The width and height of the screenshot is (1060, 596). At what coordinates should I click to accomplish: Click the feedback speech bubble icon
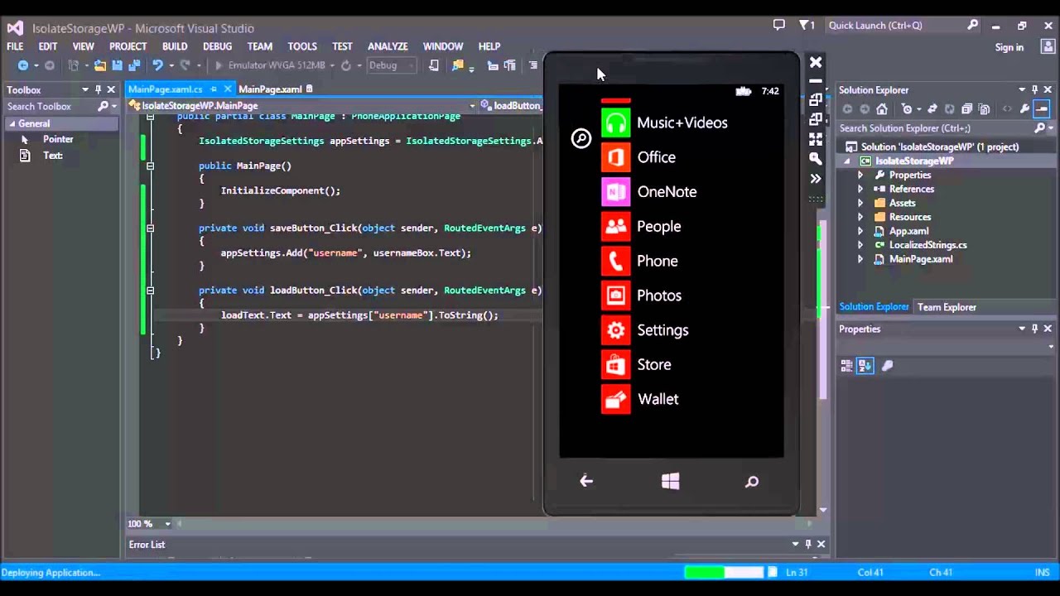(x=778, y=26)
